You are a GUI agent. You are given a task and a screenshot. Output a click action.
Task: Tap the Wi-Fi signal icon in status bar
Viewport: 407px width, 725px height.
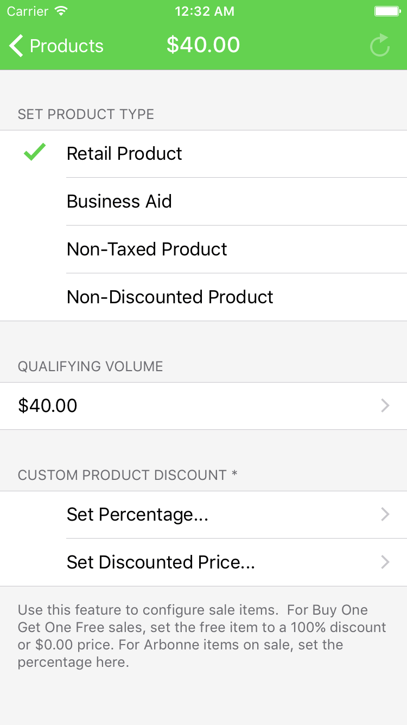point(61,11)
